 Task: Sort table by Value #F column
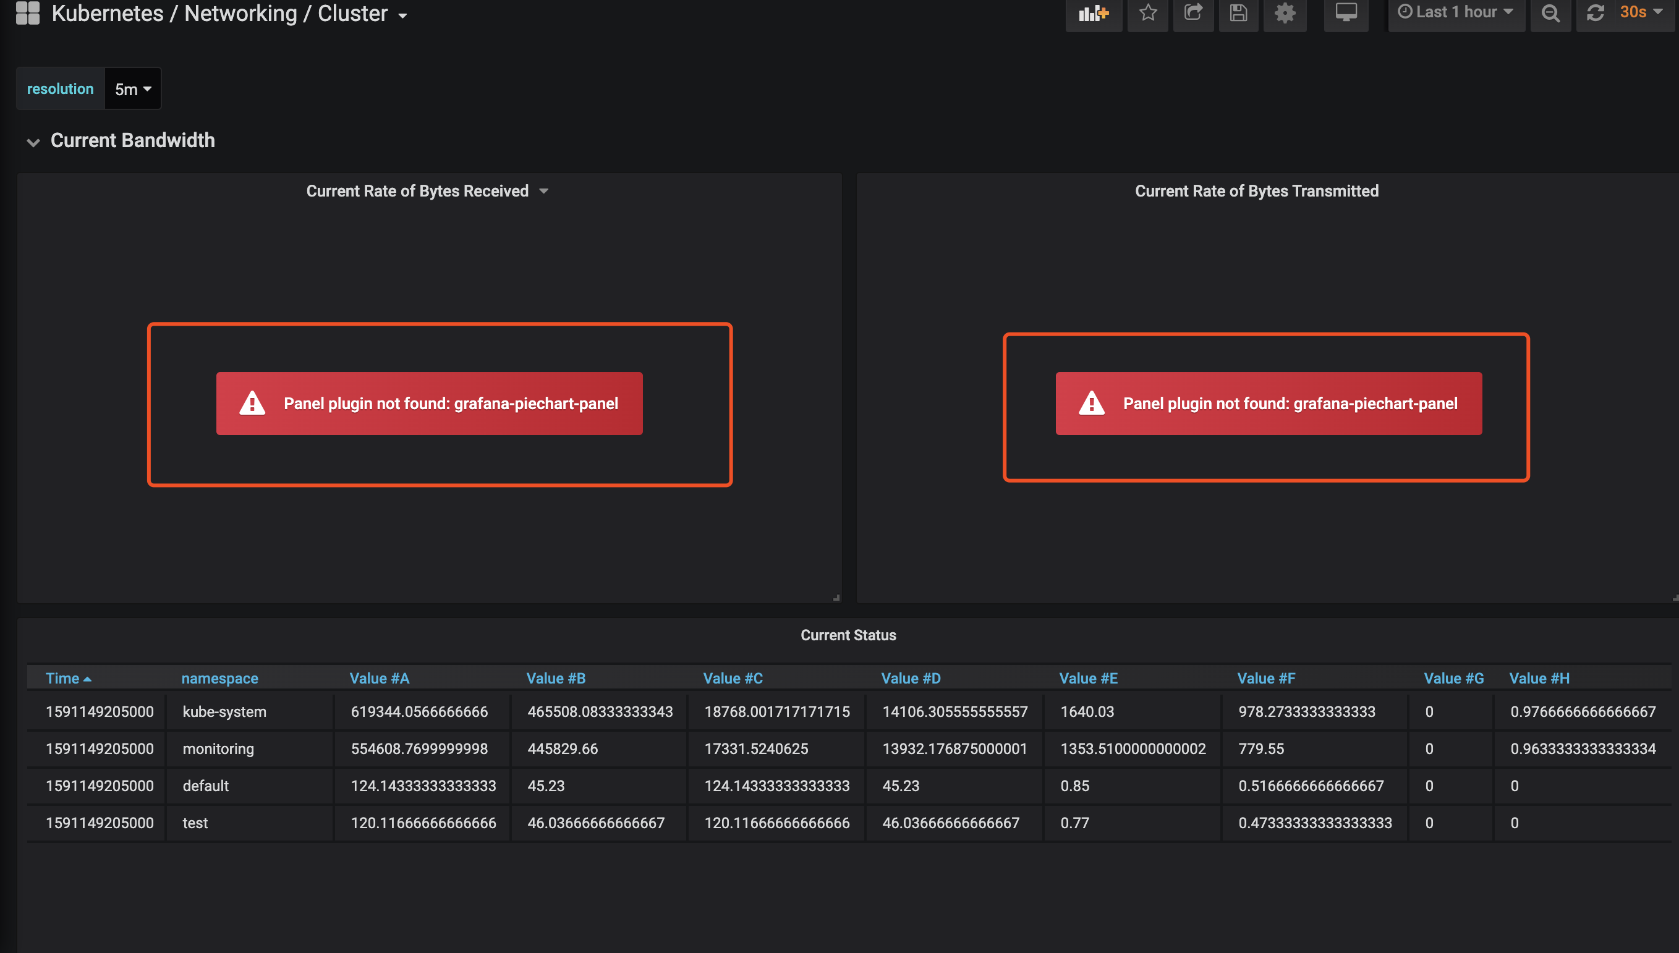click(1266, 678)
